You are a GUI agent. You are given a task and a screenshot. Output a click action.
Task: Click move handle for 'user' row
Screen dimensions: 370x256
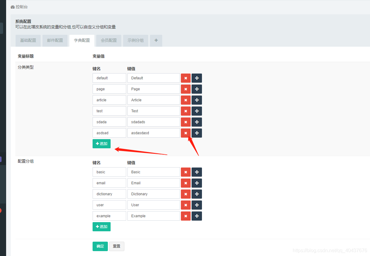tap(197, 205)
